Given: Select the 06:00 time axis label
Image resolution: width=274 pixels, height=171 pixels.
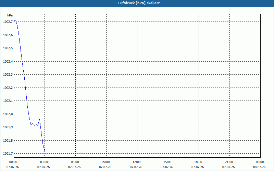Looking at the screenshot, I should coord(75,162).
